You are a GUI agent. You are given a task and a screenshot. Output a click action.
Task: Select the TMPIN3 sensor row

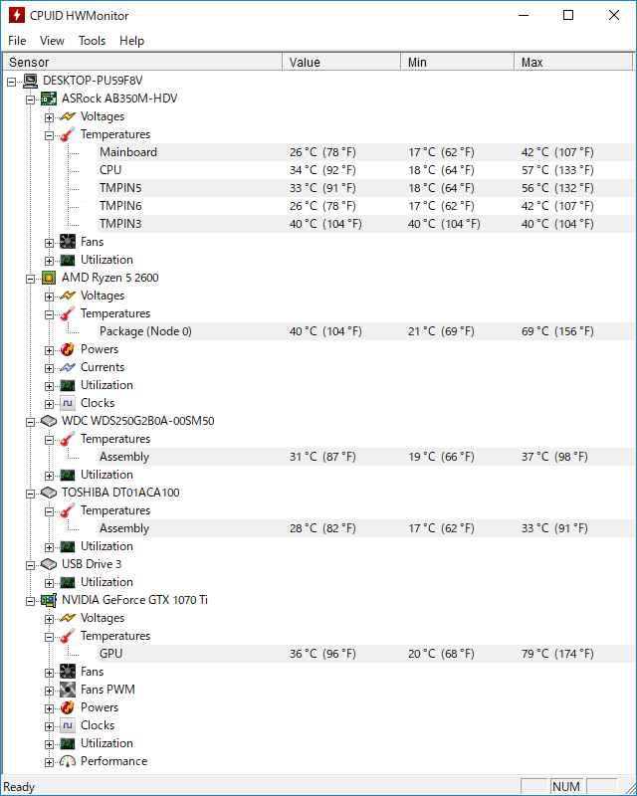pos(365,224)
